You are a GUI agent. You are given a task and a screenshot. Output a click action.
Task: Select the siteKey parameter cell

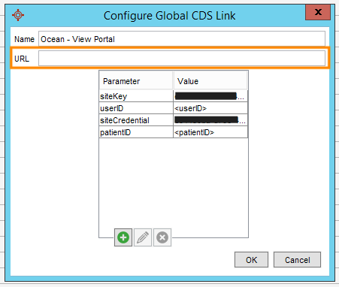(136, 96)
